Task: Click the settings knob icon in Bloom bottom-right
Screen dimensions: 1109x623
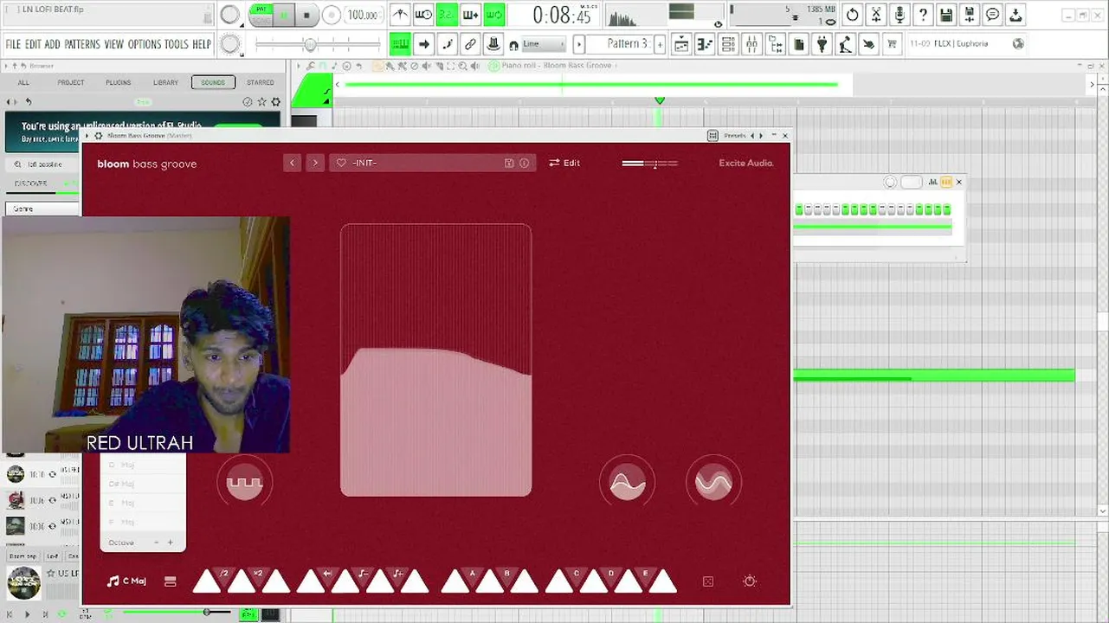Action: pos(750,581)
